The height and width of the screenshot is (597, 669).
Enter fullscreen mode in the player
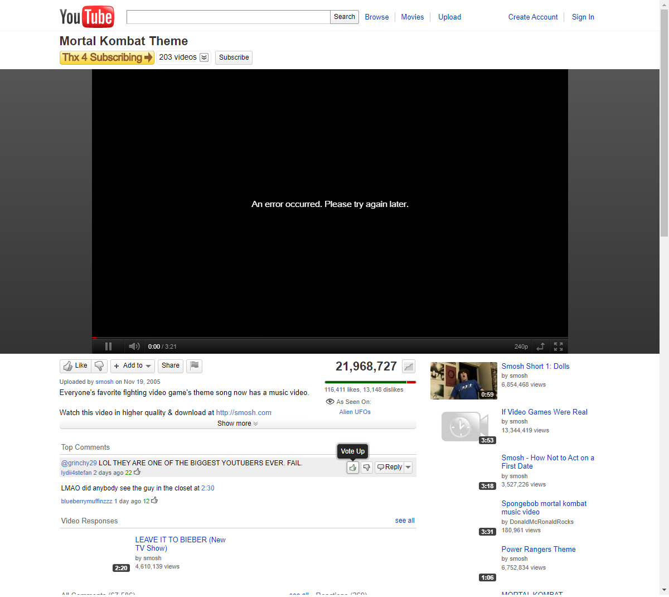click(x=558, y=346)
